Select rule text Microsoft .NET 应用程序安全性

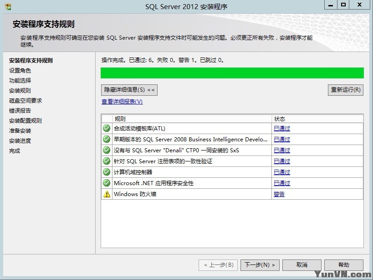153,183
